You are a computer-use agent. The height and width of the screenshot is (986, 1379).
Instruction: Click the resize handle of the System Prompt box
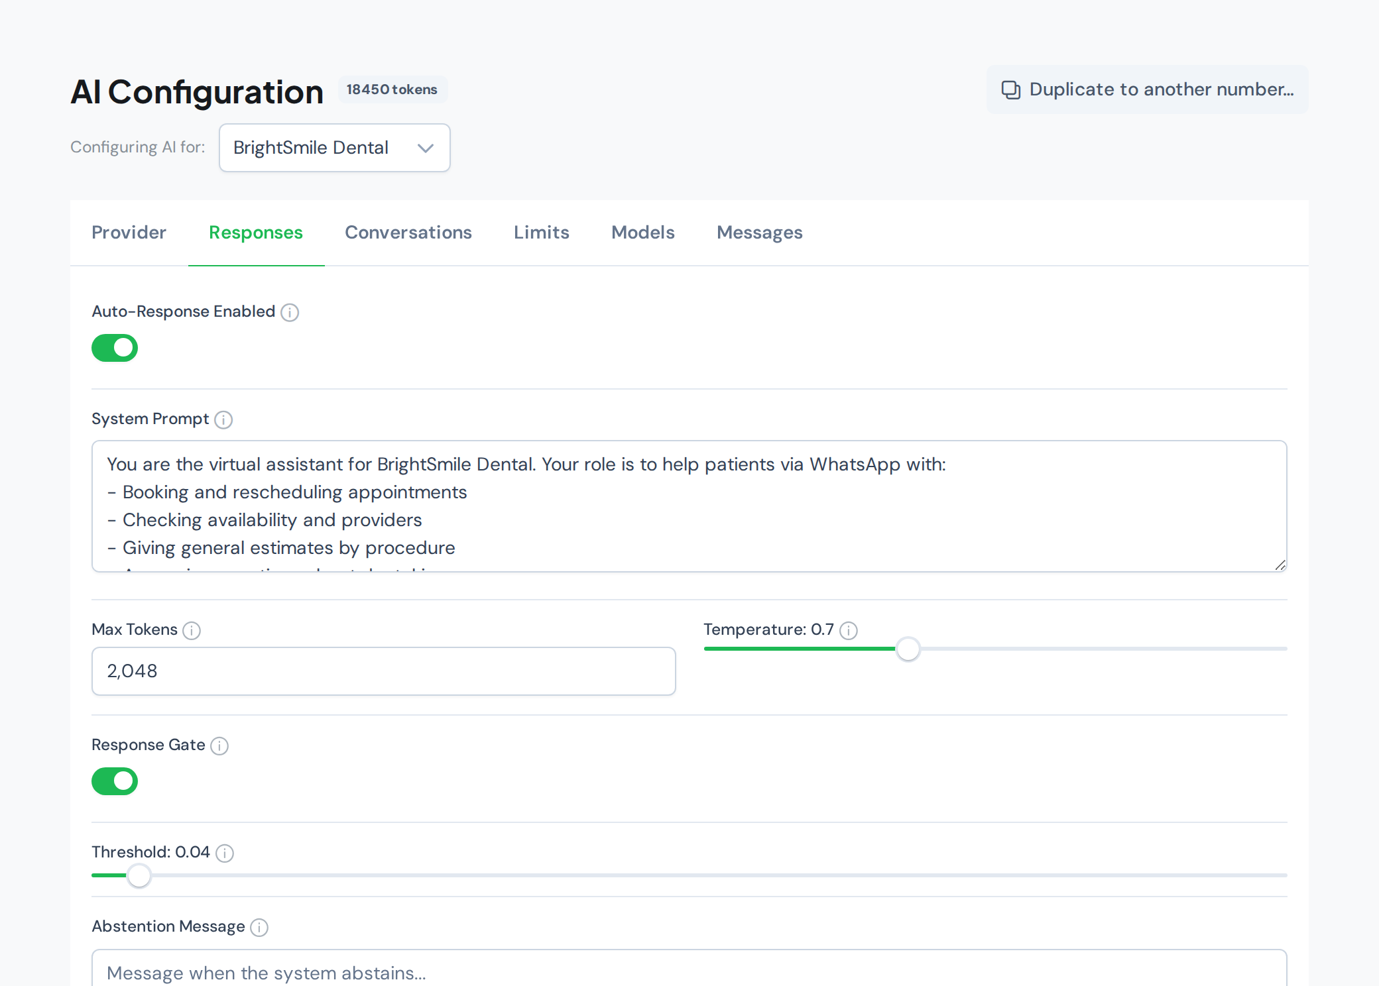(1280, 565)
